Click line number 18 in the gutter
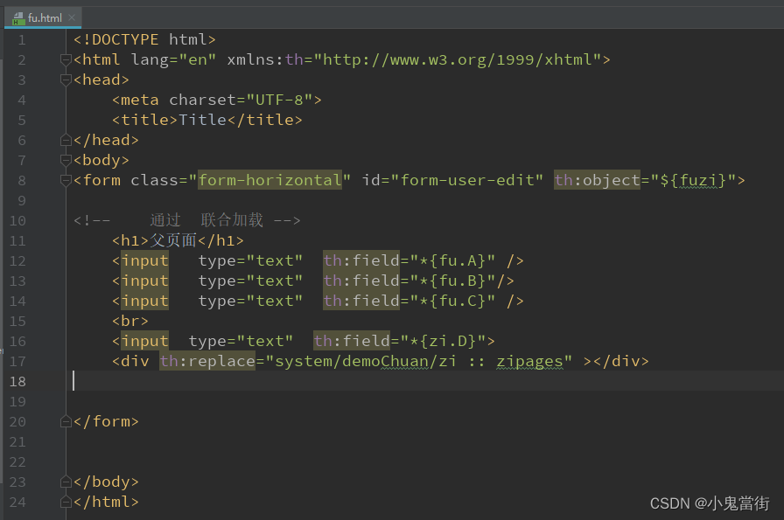784x520 pixels. point(17,382)
